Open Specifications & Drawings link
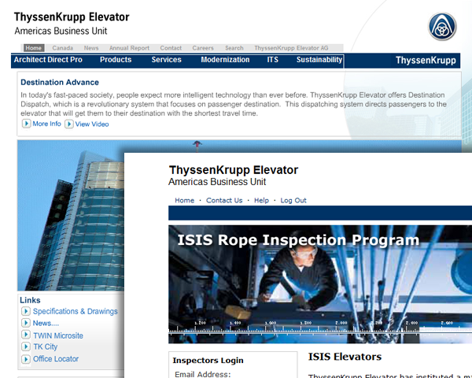Viewport: 472px width, 378px height. (76, 311)
